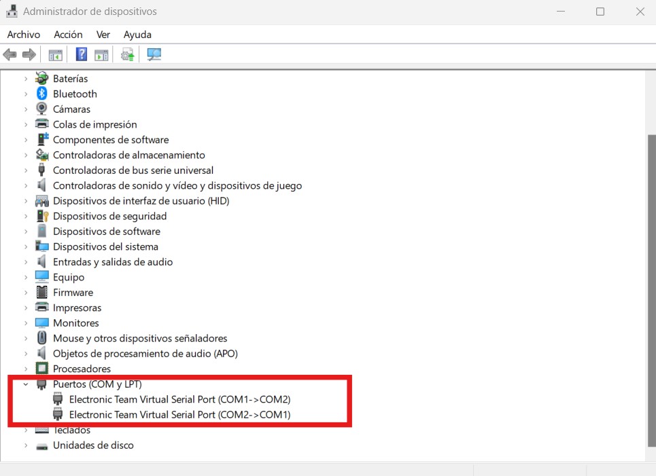Click the Controladoras de almacenamiento icon
This screenshot has height=476, width=656.
tap(42, 155)
